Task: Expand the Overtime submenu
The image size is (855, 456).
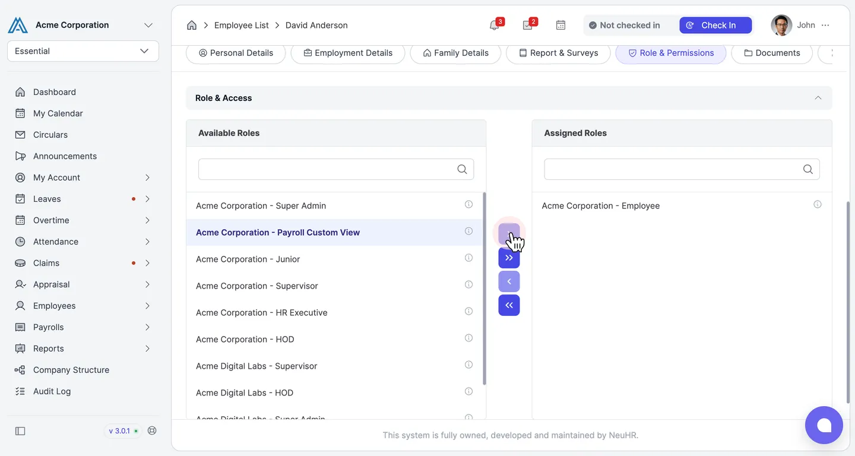Action: click(147, 220)
